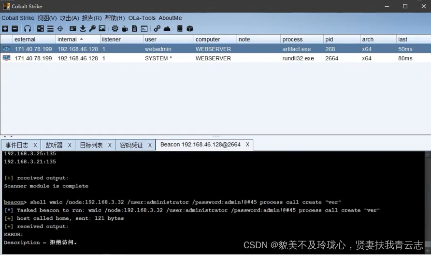This screenshot has height=255, width=431.
Task: Close the 密码凭证 tab
Action: point(150,145)
